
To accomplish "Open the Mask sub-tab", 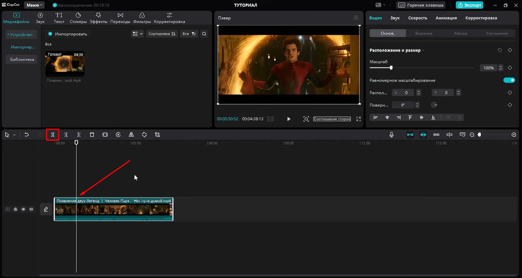I will tap(460, 33).
